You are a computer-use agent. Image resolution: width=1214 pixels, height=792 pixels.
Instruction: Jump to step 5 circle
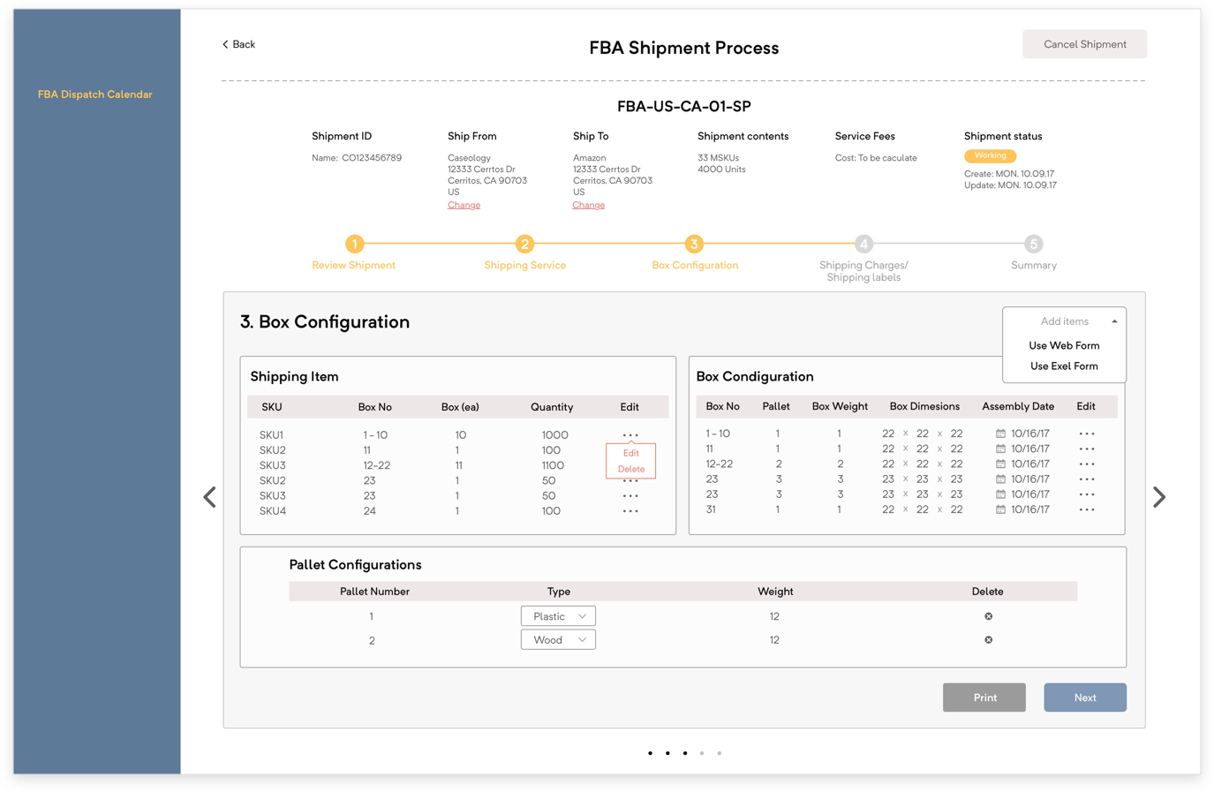[1033, 244]
